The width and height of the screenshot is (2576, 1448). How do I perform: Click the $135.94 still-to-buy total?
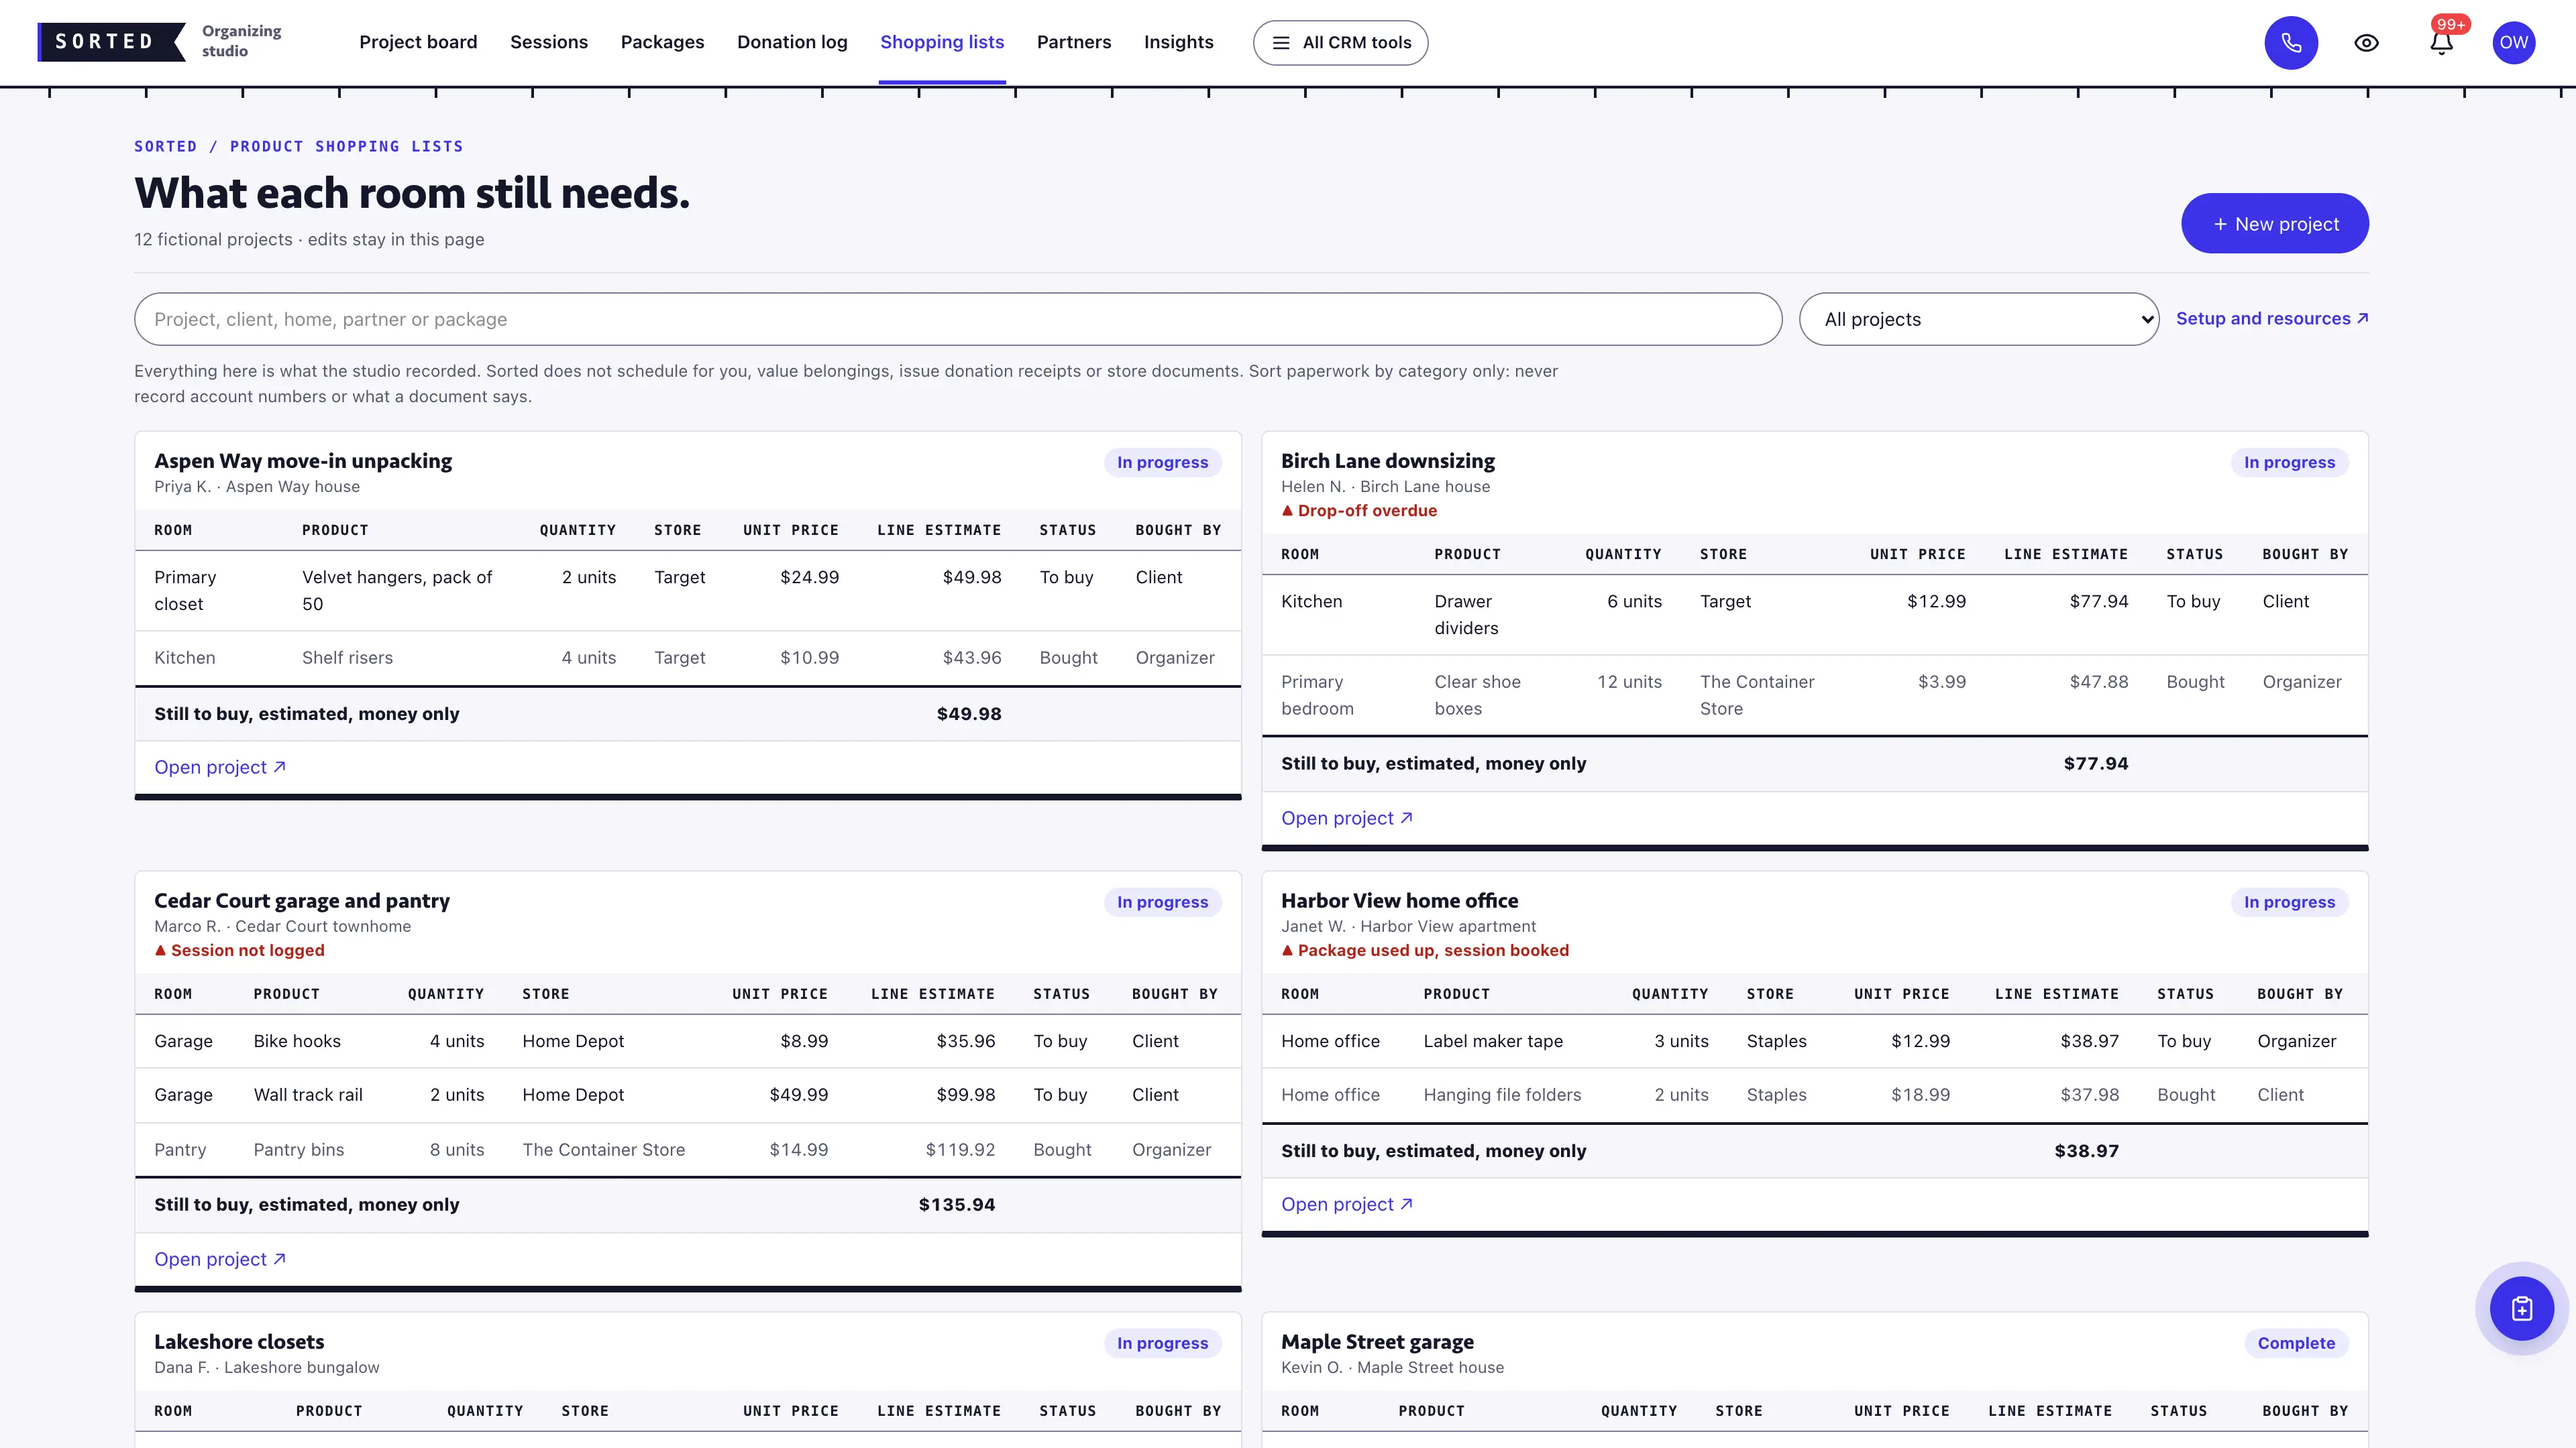957,1205
